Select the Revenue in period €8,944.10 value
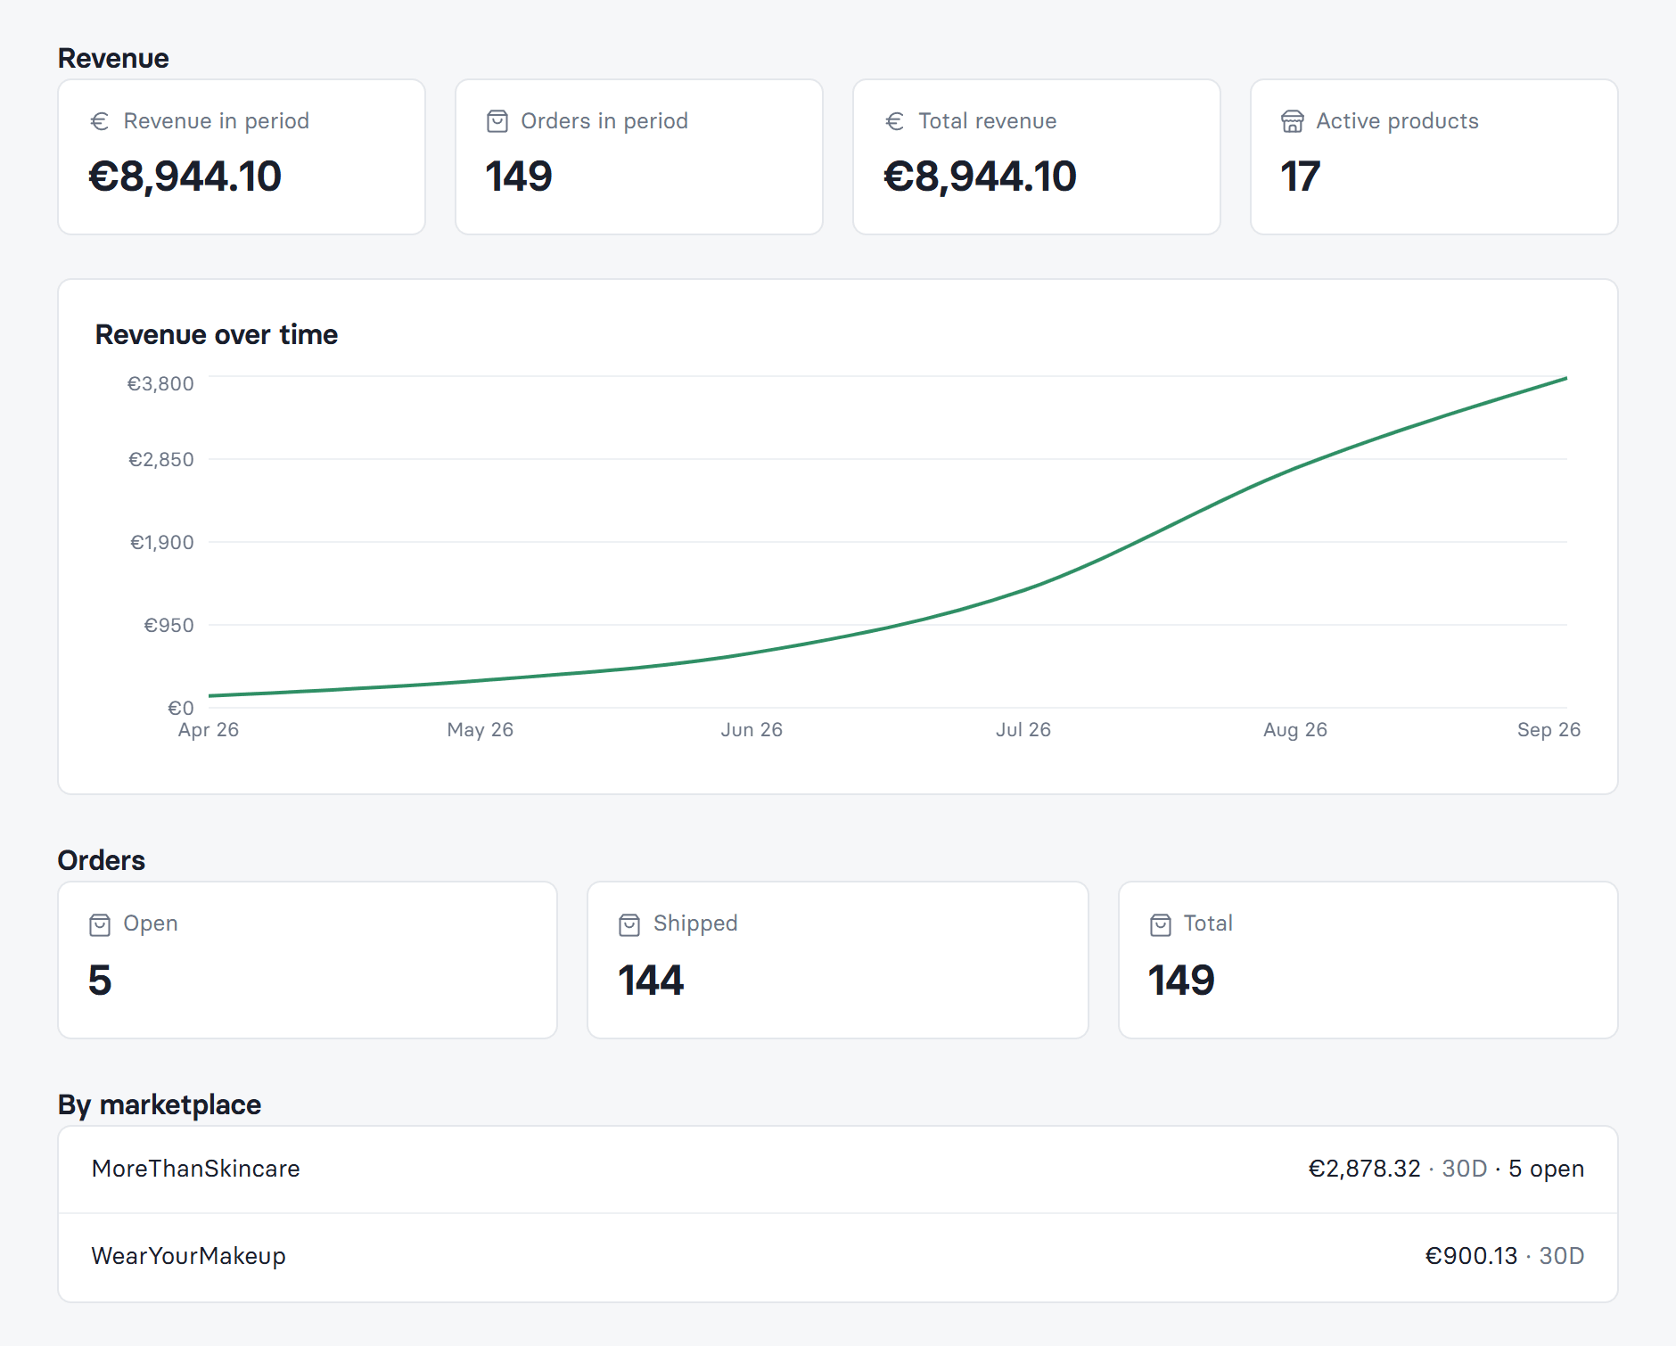The height and width of the screenshot is (1346, 1676). point(185,176)
